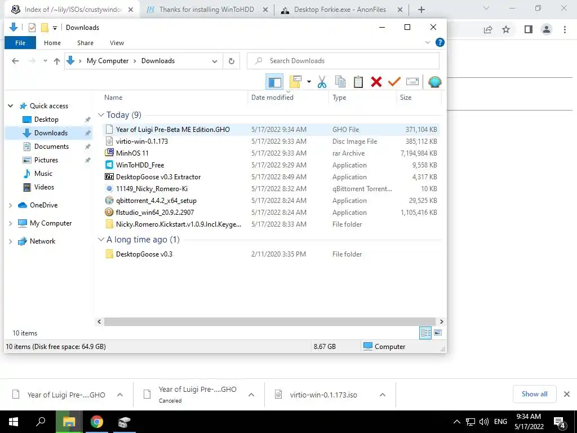Click the red X delete toolbar icon
577x433 pixels.
pos(376,82)
